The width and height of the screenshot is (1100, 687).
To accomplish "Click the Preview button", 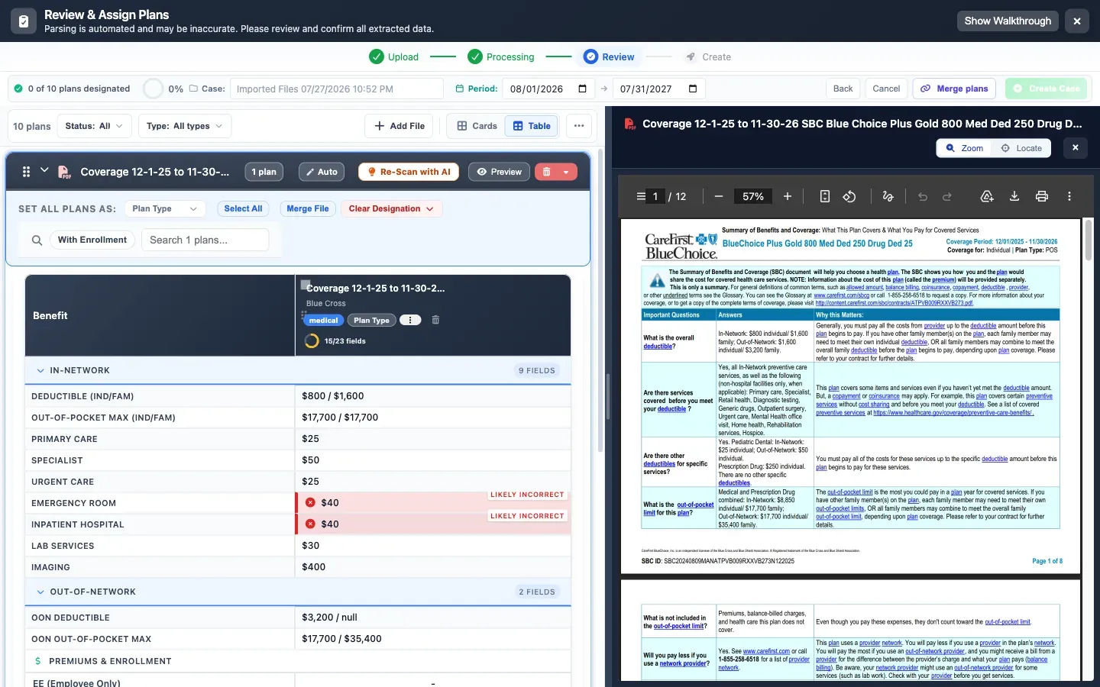I will click(x=499, y=172).
